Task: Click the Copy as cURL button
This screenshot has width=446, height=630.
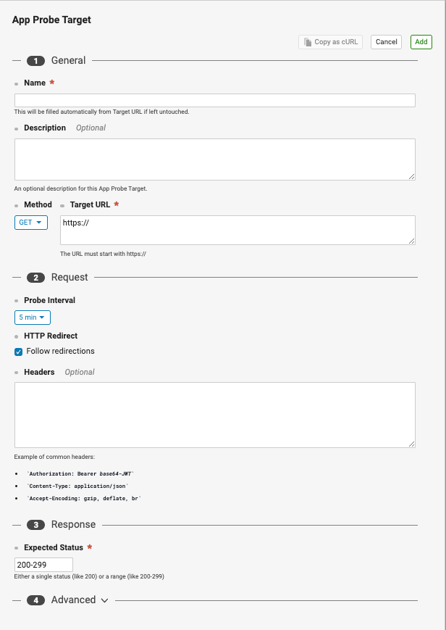Action: [x=330, y=42]
